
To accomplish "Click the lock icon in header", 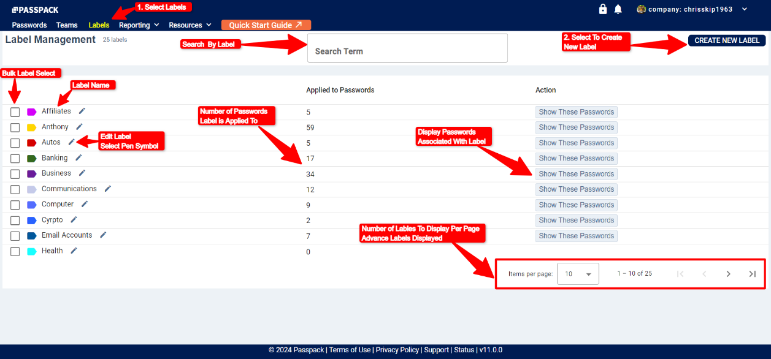I will [x=603, y=9].
